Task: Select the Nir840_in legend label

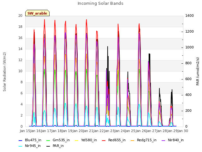Action: pyautogui.click(x=176, y=140)
